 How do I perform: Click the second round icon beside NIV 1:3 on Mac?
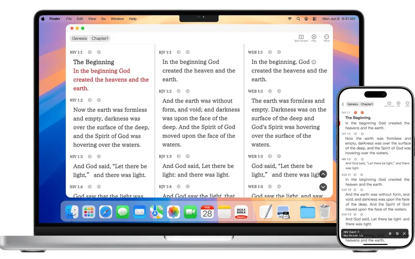pyautogui.click(x=99, y=156)
